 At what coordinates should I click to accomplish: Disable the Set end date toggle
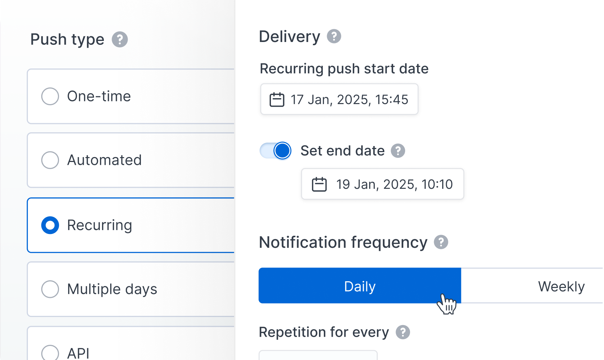276,151
